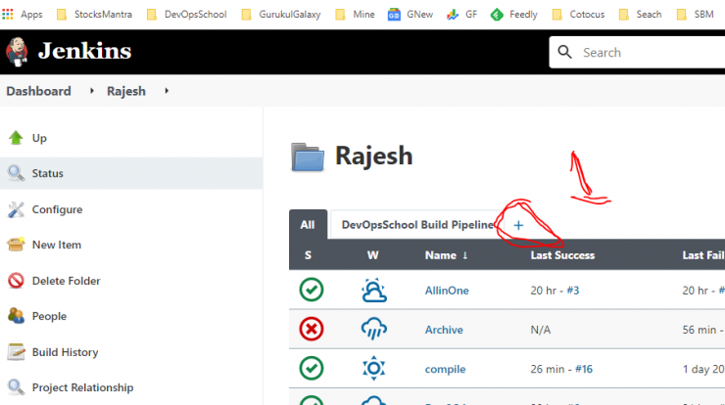
Task: Sort by W weather column header
Action: tap(372, 255)
